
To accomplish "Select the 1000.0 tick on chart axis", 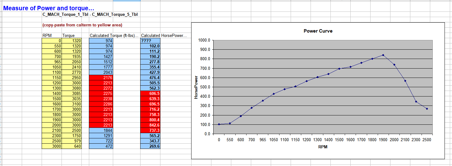I will (205, 40).
